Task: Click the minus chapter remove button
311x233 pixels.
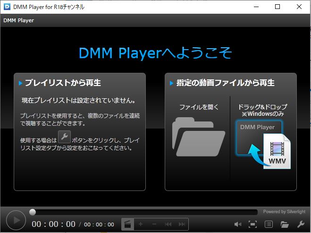Action: click(x=154, y=224)
